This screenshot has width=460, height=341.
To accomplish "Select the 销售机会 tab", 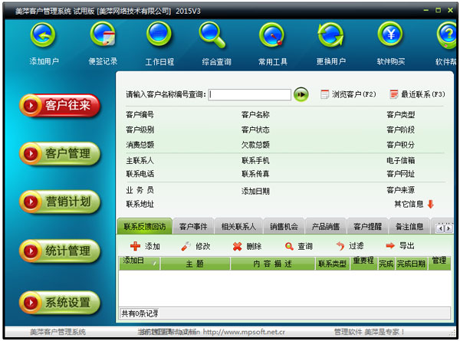I will [284, 227].
